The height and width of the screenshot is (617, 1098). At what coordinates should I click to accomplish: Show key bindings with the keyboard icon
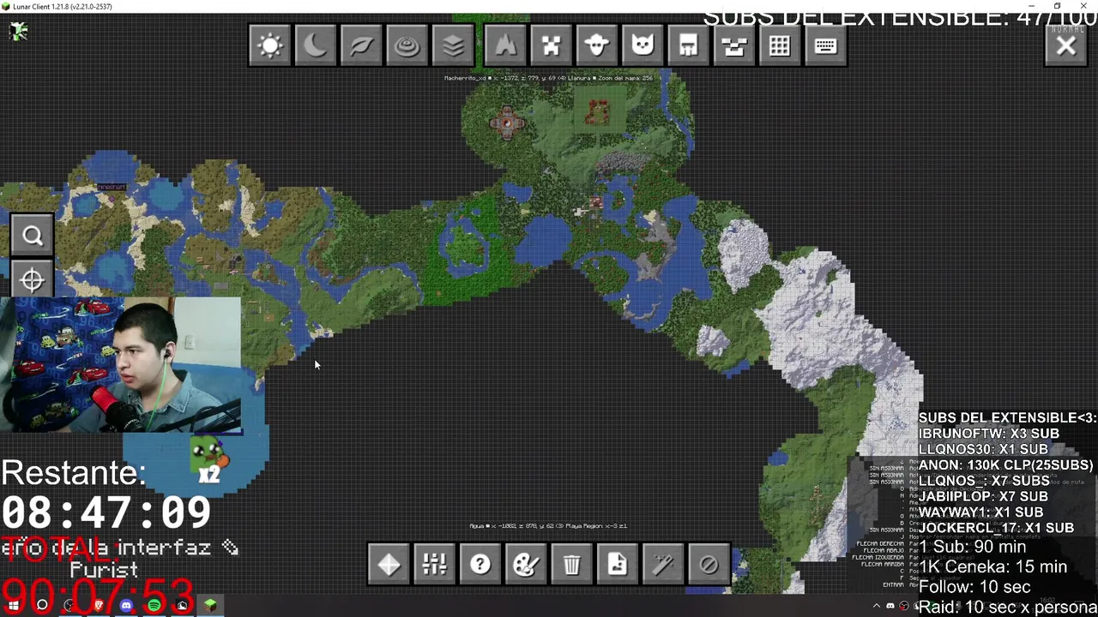tap(825, 45)
